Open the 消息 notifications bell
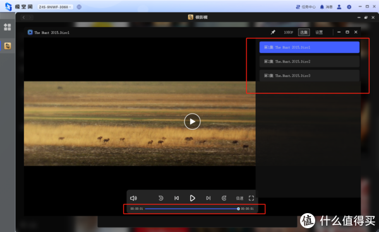The image size is (379, 232). click(327, 7)
